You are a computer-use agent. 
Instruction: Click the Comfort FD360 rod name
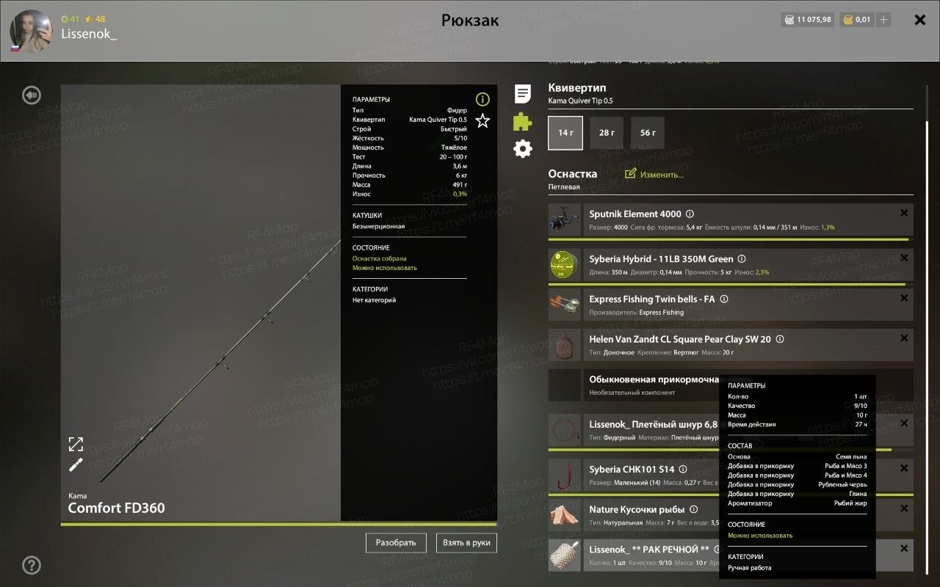(116, 508)
